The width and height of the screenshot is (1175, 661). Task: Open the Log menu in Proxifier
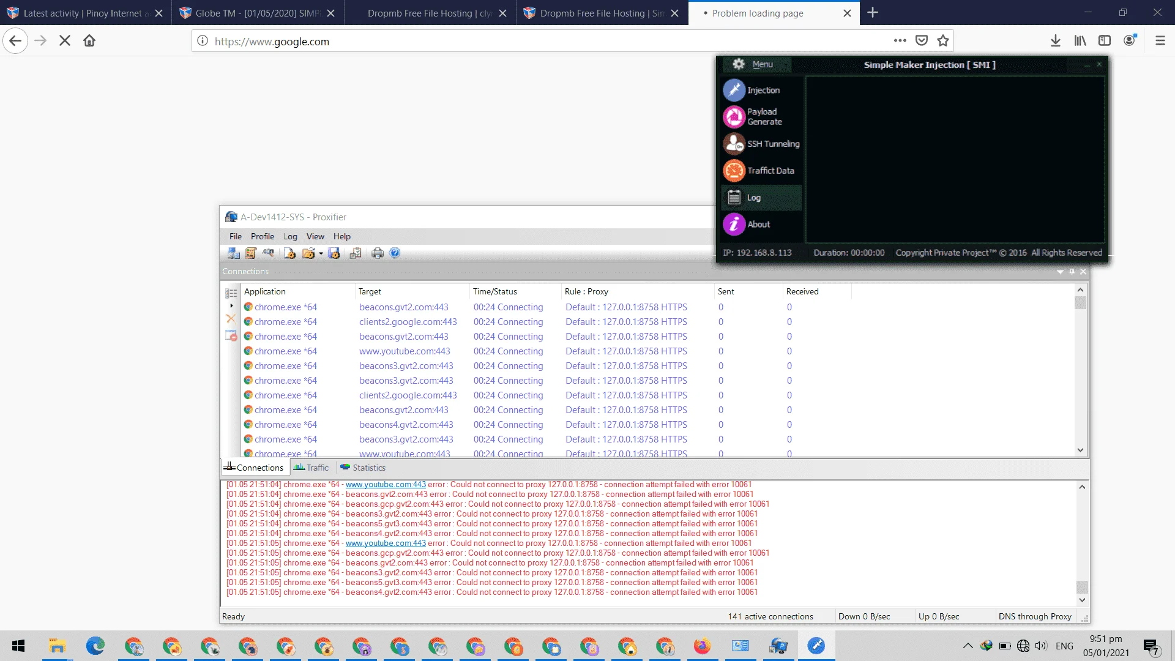click(290, 237)
